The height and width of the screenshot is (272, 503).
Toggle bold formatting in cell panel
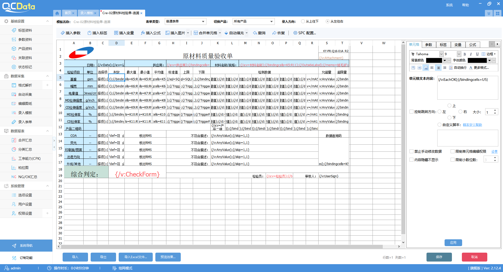[x=464, y=54]
